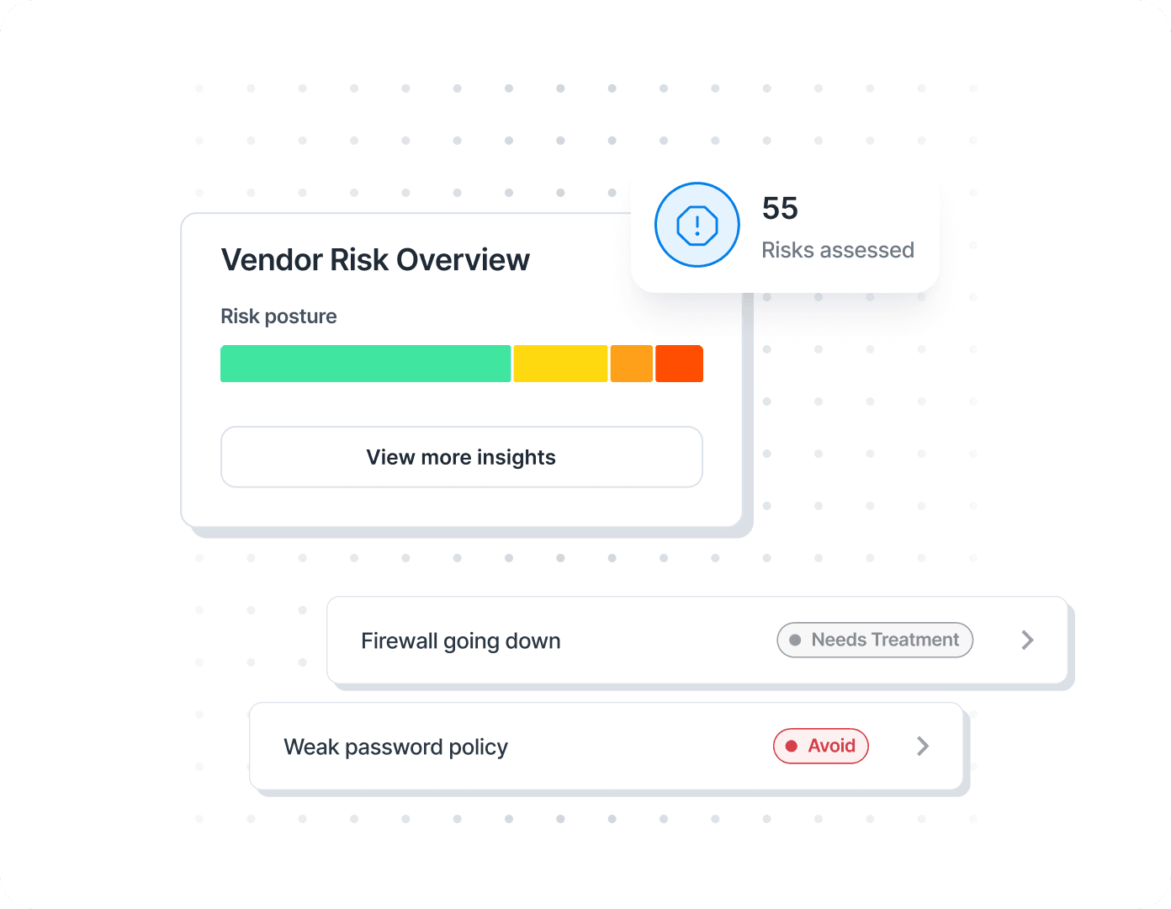Open the Weak password policy risk title
This screenshot has width=1171, height=909.
(395, 747)
